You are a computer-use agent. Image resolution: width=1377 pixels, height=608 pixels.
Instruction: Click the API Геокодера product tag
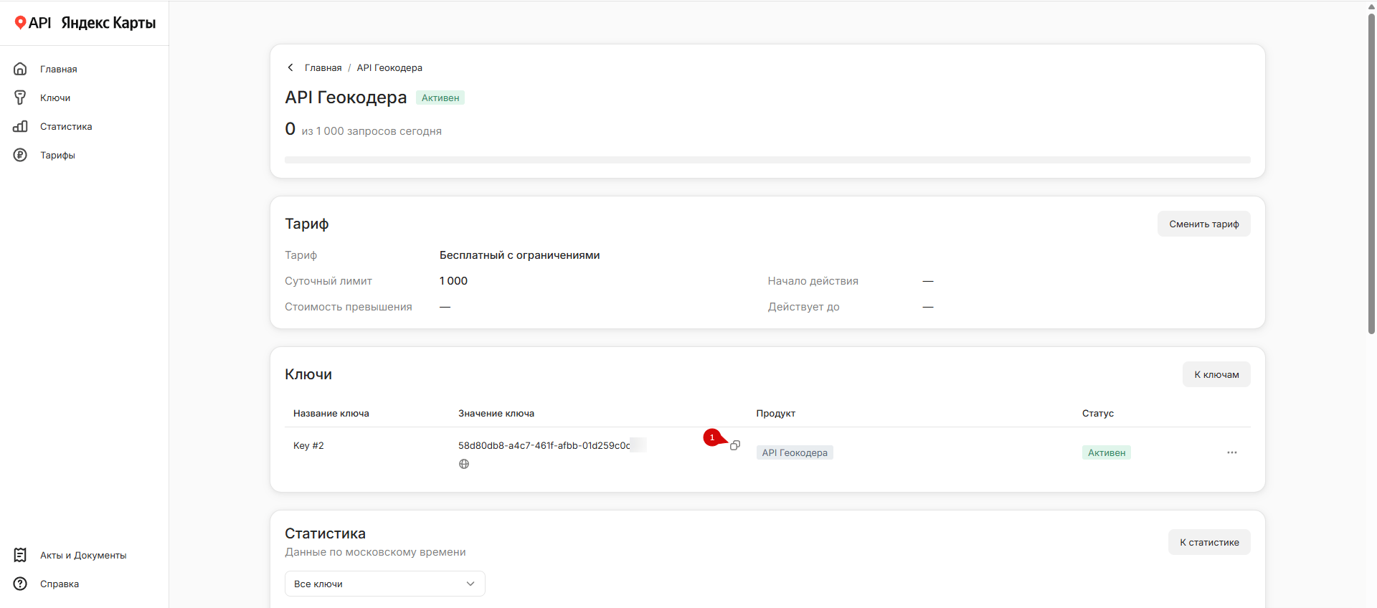(795, 452)
